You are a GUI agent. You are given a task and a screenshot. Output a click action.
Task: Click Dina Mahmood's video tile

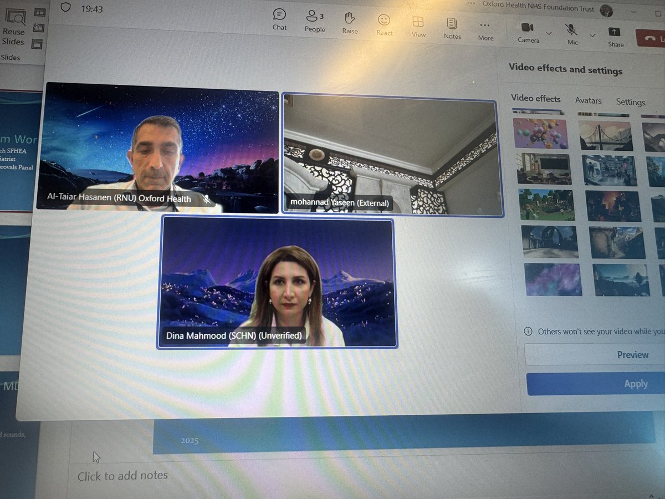[277, 282]
